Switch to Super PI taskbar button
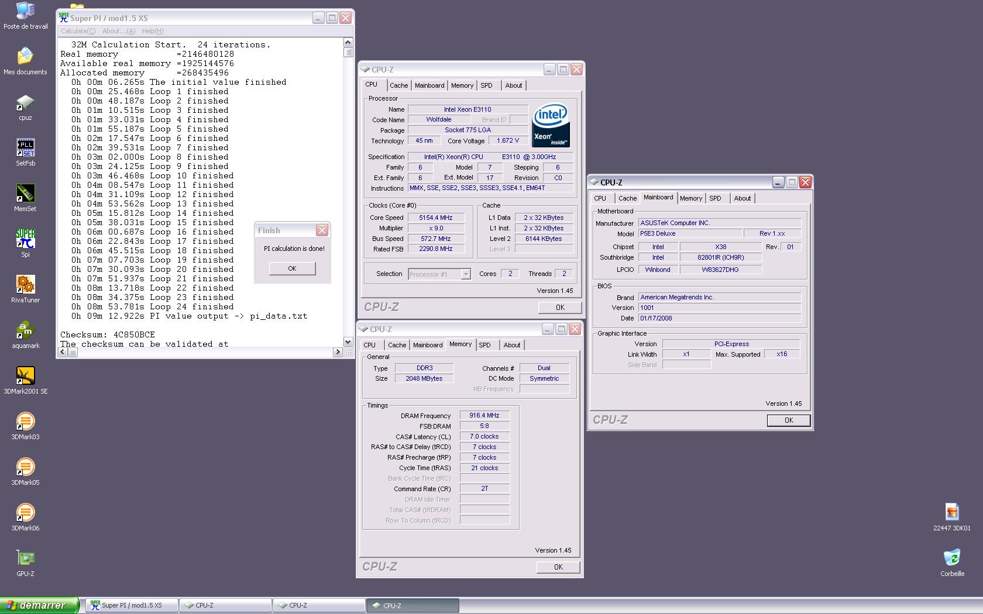Screen dimensions: 983x614 (x=132, y=605)
